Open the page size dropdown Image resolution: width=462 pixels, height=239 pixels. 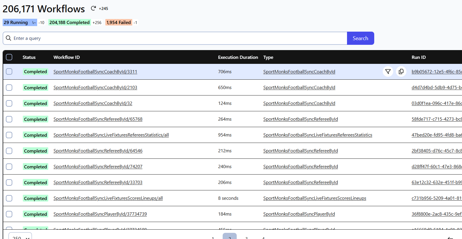20,237
